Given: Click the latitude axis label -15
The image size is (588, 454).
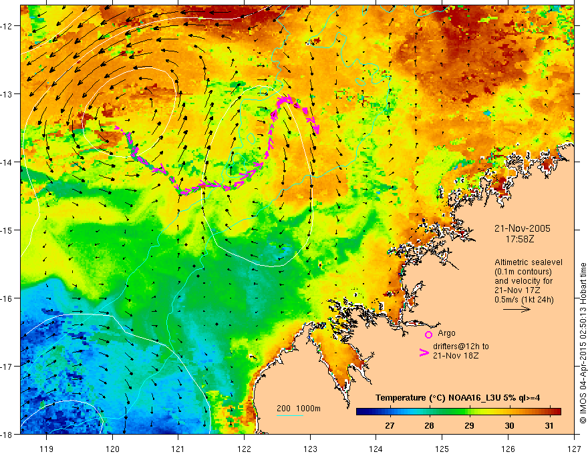Looking at the screenshot, I should 7,230.
